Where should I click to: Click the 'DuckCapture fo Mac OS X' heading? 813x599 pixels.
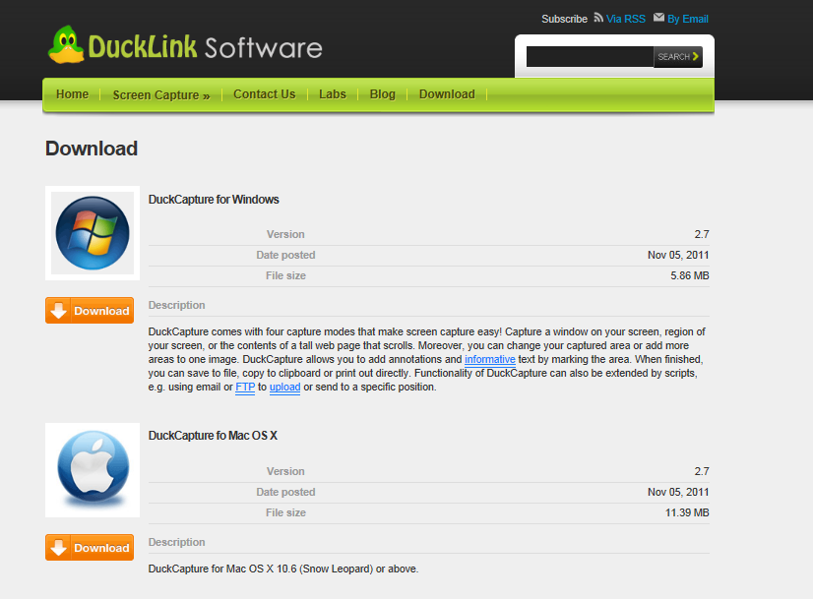pyautogui.click(x=213, y=436)
